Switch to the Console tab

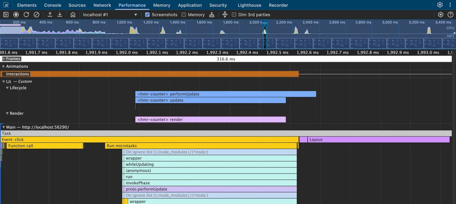(53, 5)
